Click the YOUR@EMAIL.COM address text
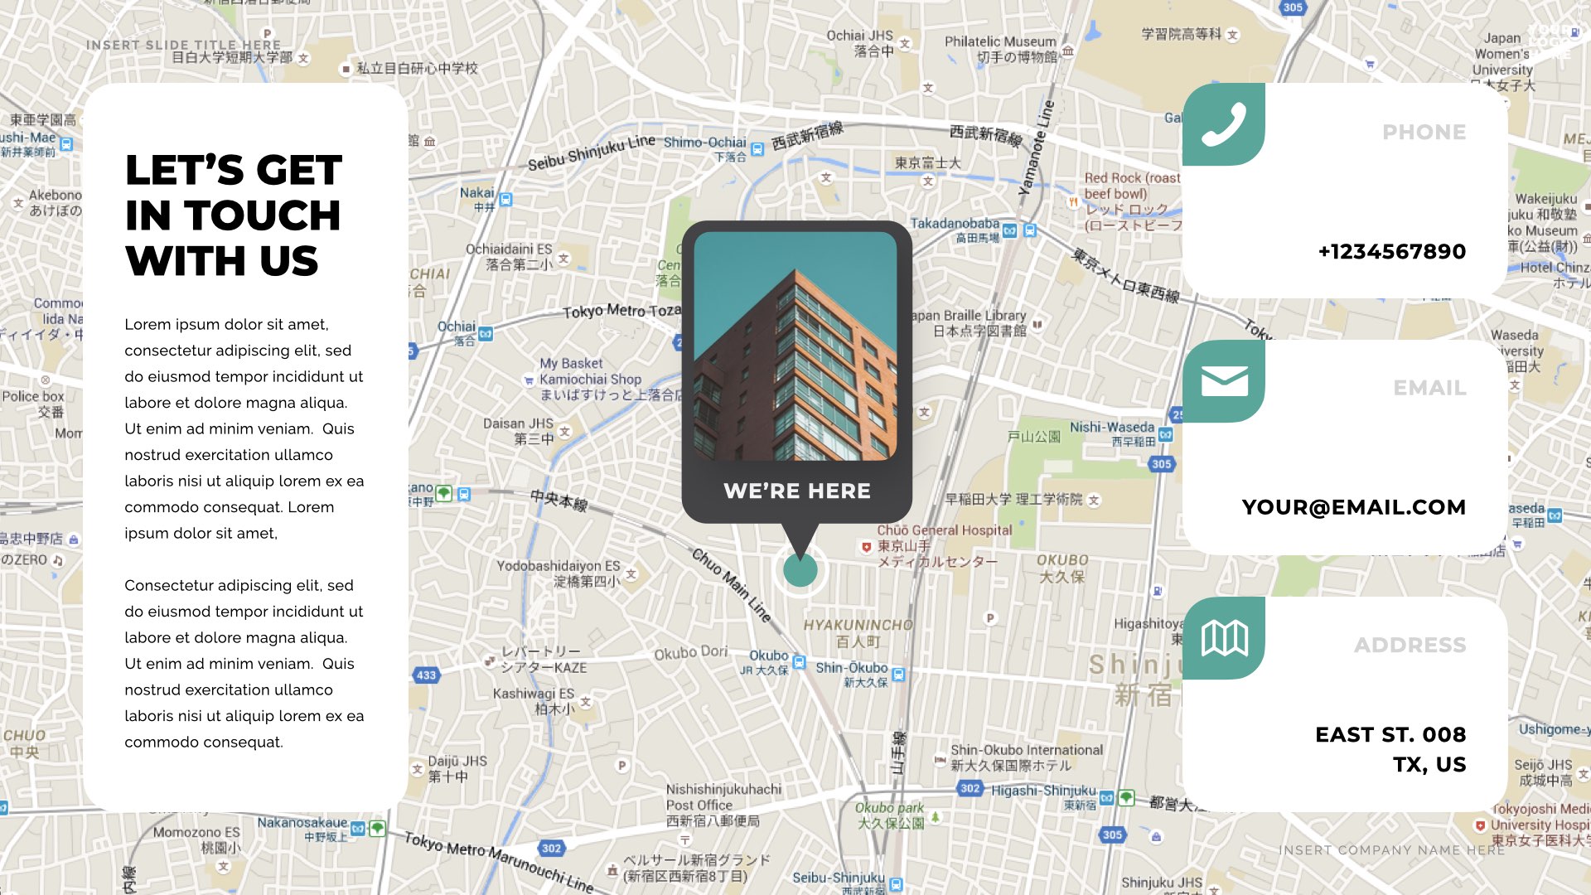 click(x=1353, y=507)
